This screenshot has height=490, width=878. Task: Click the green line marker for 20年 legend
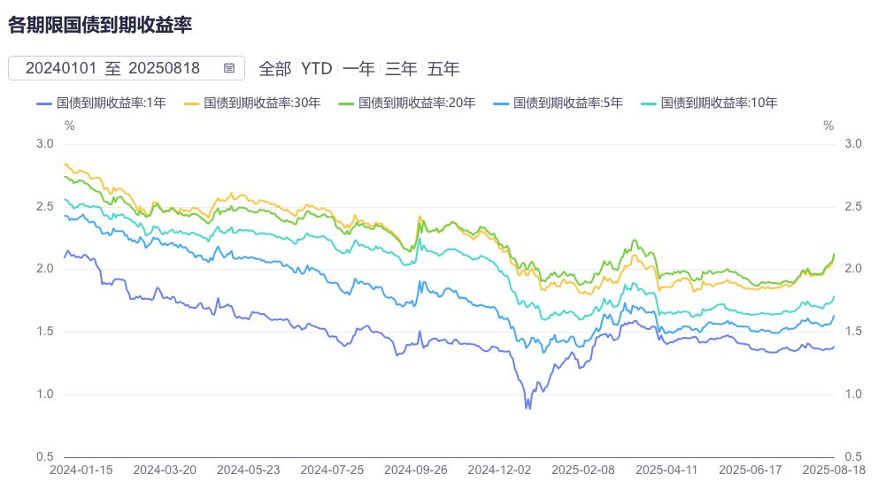tap(346, 103)
